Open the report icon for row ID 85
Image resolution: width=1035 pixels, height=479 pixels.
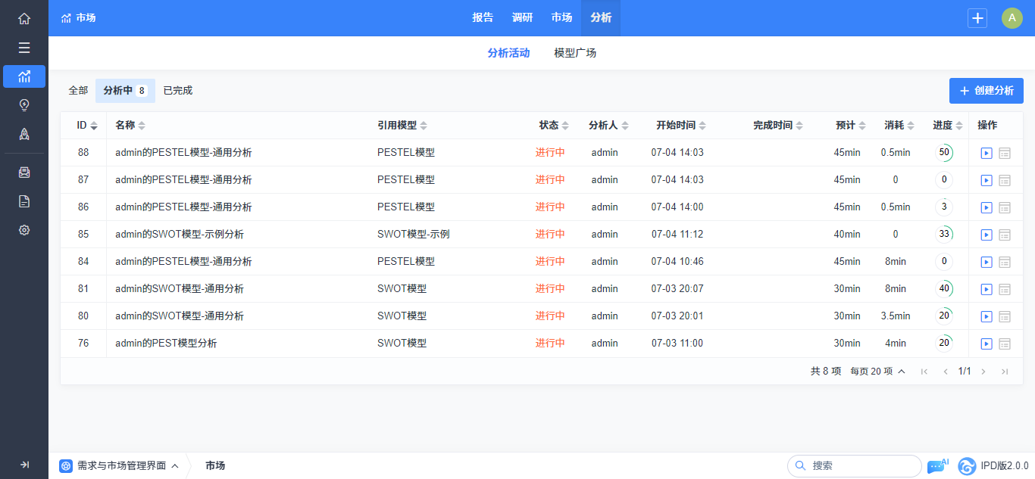(1005, 235)
